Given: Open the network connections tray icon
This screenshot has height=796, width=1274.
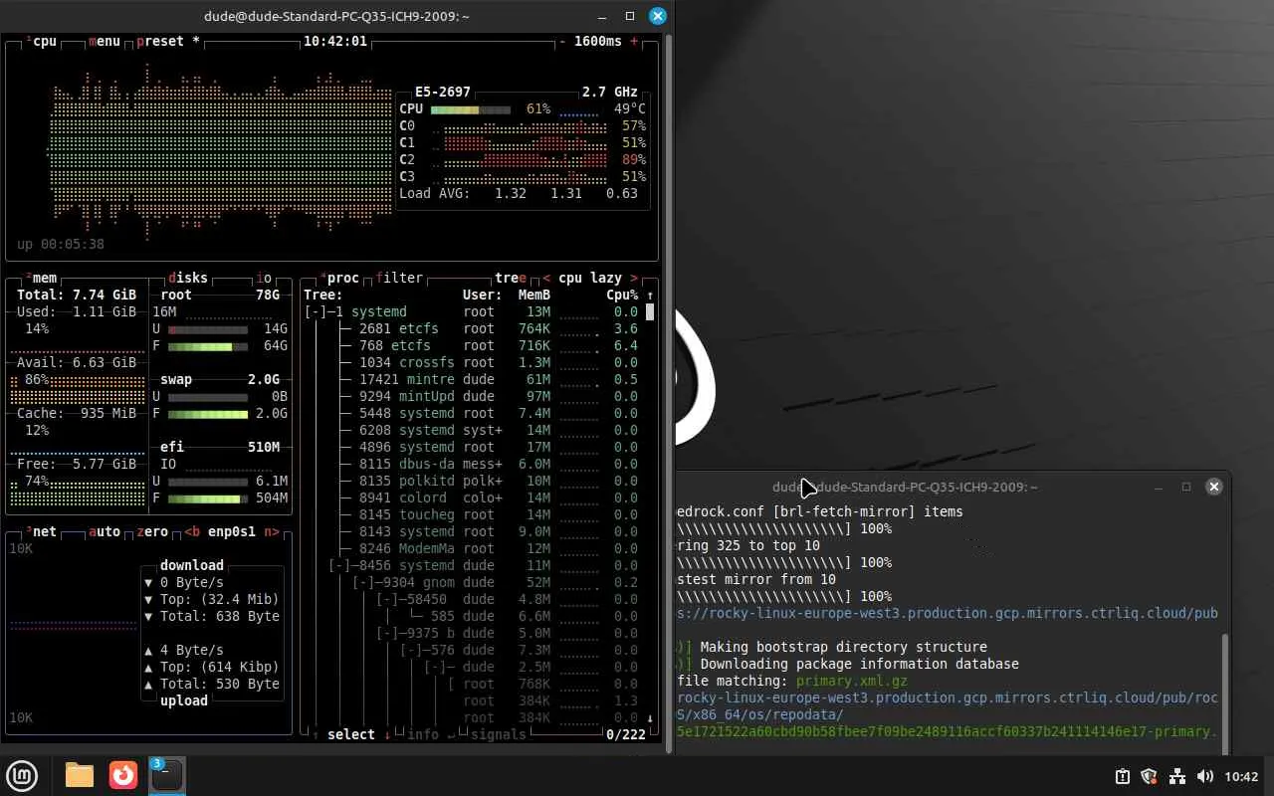Looking at the screenshot, I should (x=1176, y=776).
